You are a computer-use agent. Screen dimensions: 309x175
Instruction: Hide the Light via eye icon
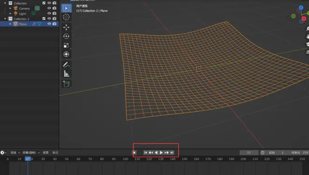(49, 13)
